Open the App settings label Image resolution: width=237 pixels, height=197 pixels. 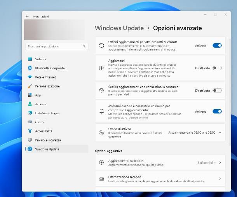pyautogui.click(x=38, y=95)
